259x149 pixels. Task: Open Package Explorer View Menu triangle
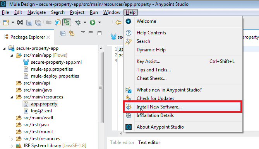click(x=83, y=32)
